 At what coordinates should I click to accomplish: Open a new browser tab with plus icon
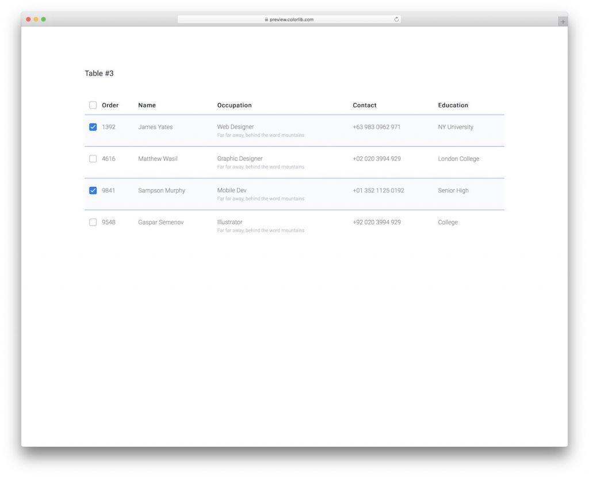click(x=563, y=21)
